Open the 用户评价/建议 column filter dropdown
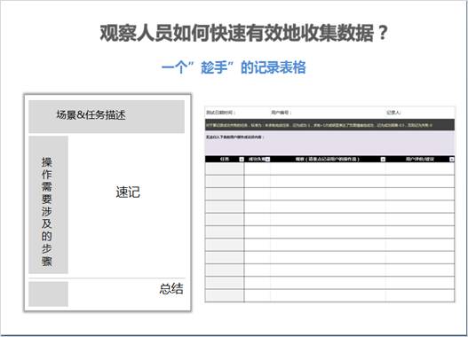The image size is (468, 337). click(452, 160)
